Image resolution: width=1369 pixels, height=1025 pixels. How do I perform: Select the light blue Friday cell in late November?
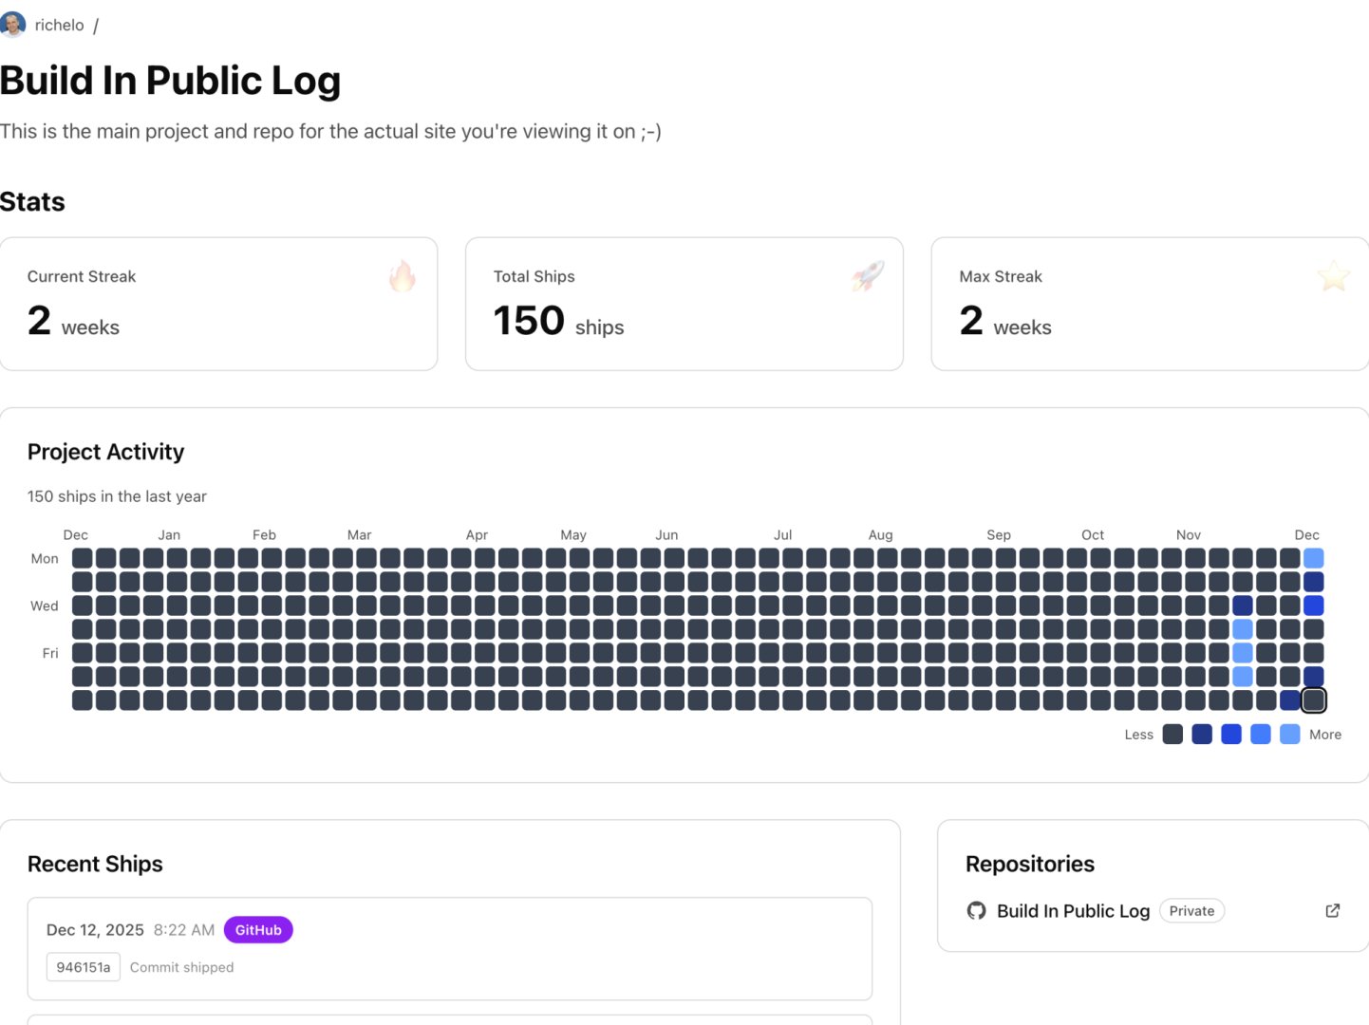pos(1244,653)
